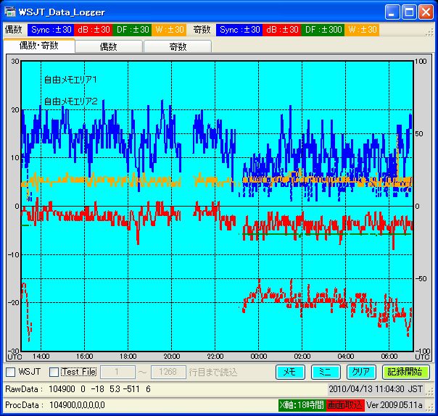Click the red 画面取込 capture label

[x=345, y=405]
